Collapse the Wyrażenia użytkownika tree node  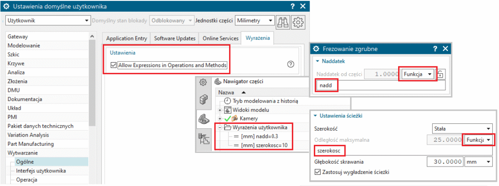219,127
